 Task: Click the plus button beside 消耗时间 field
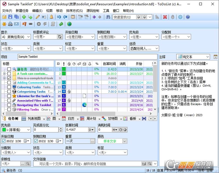tap(125, 130)
